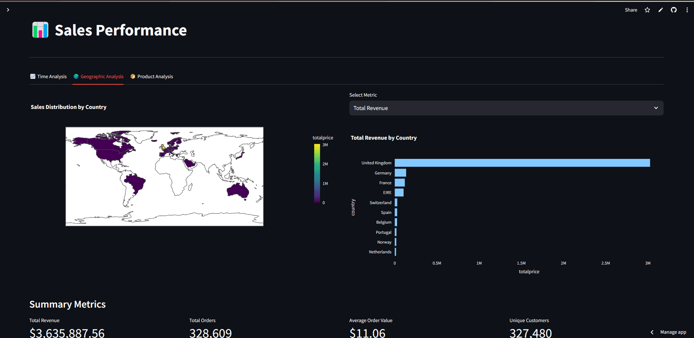The height and width of the screenshot is (338, 694).
Task: Click the dropdown chevron next to Total Revenue
Action: tap(656, 108)
